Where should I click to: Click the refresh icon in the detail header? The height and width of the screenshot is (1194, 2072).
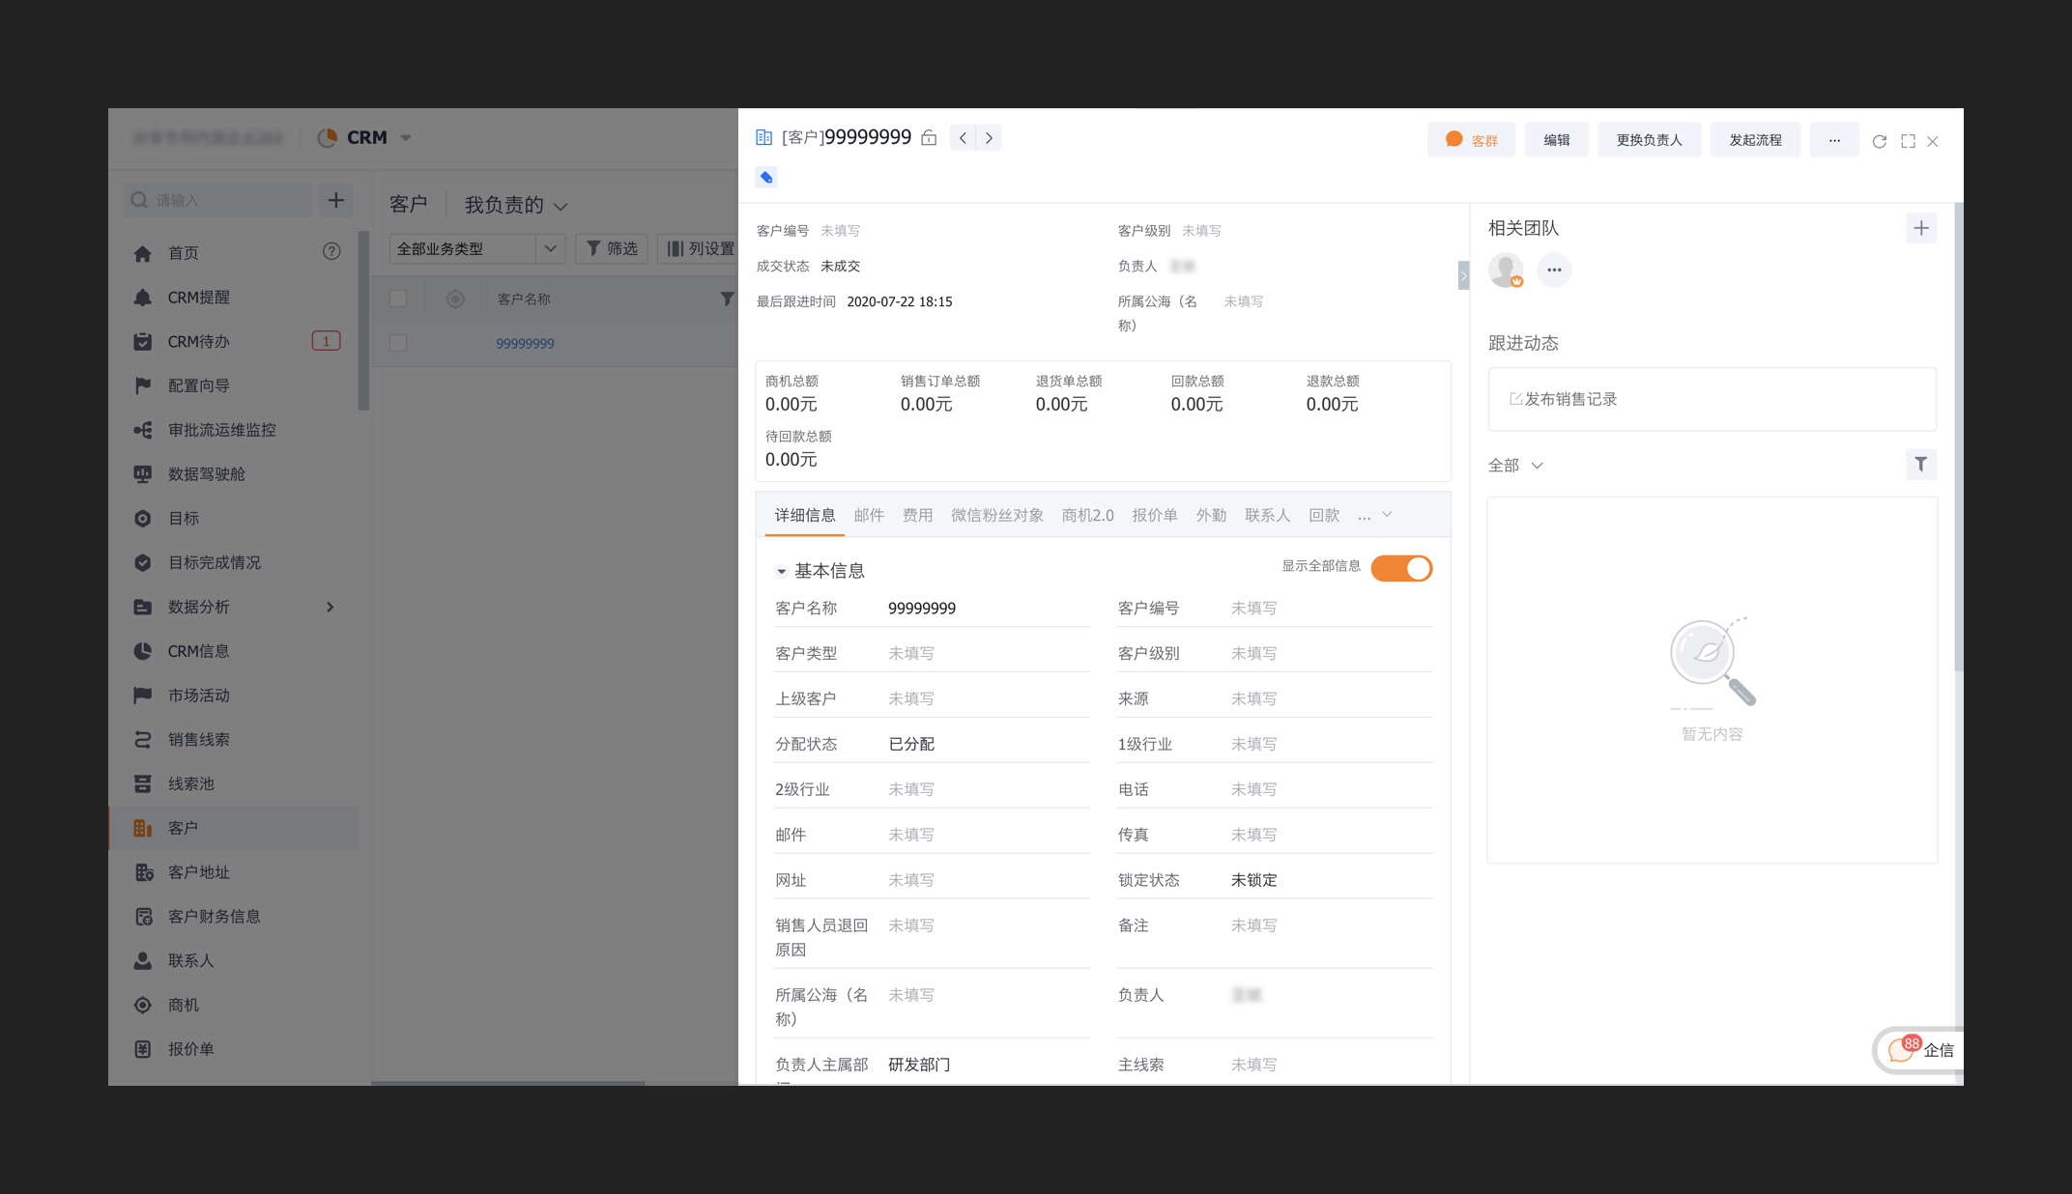(x=1879, y=141)
